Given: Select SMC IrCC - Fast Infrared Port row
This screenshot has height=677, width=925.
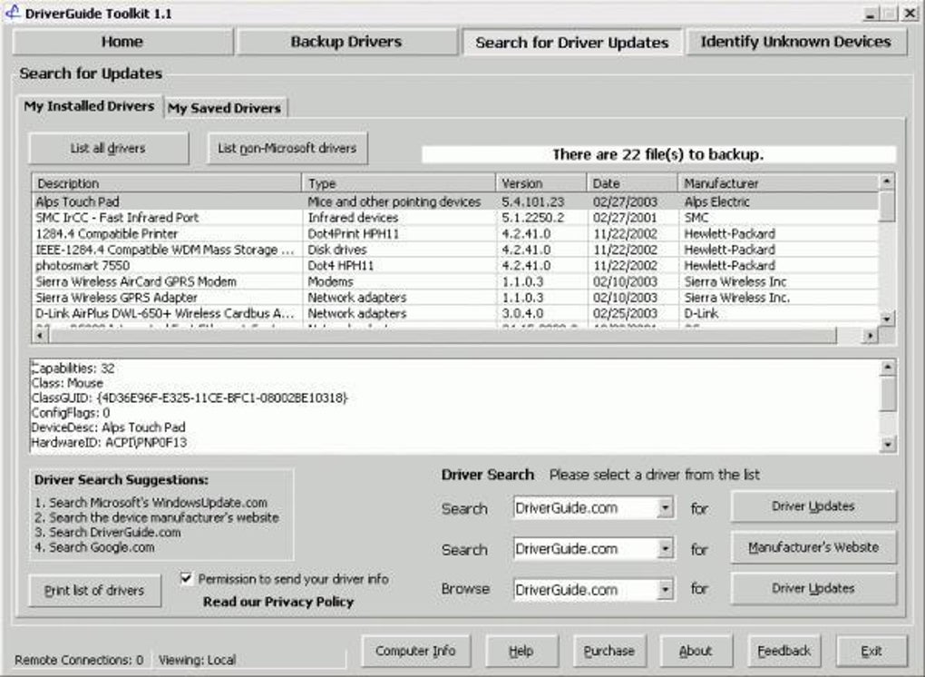Looking at the screenshot, I should click(x=455, y=218).
